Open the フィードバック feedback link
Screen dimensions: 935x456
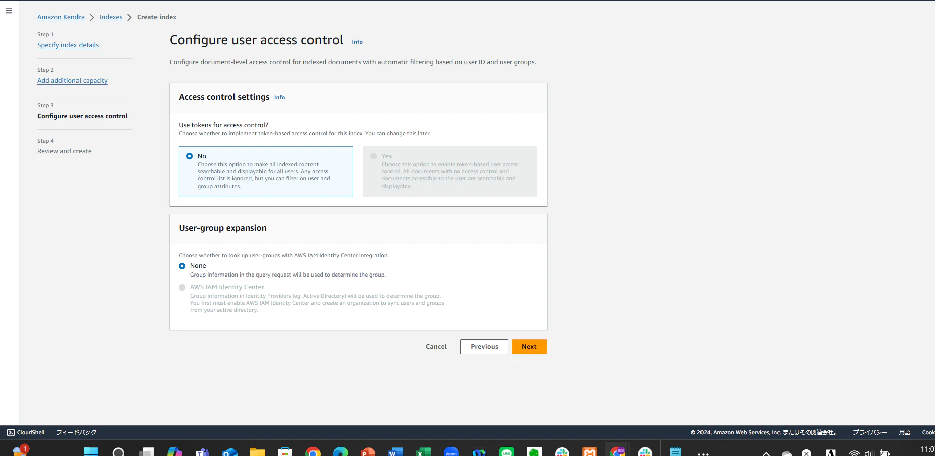point(76,432)
